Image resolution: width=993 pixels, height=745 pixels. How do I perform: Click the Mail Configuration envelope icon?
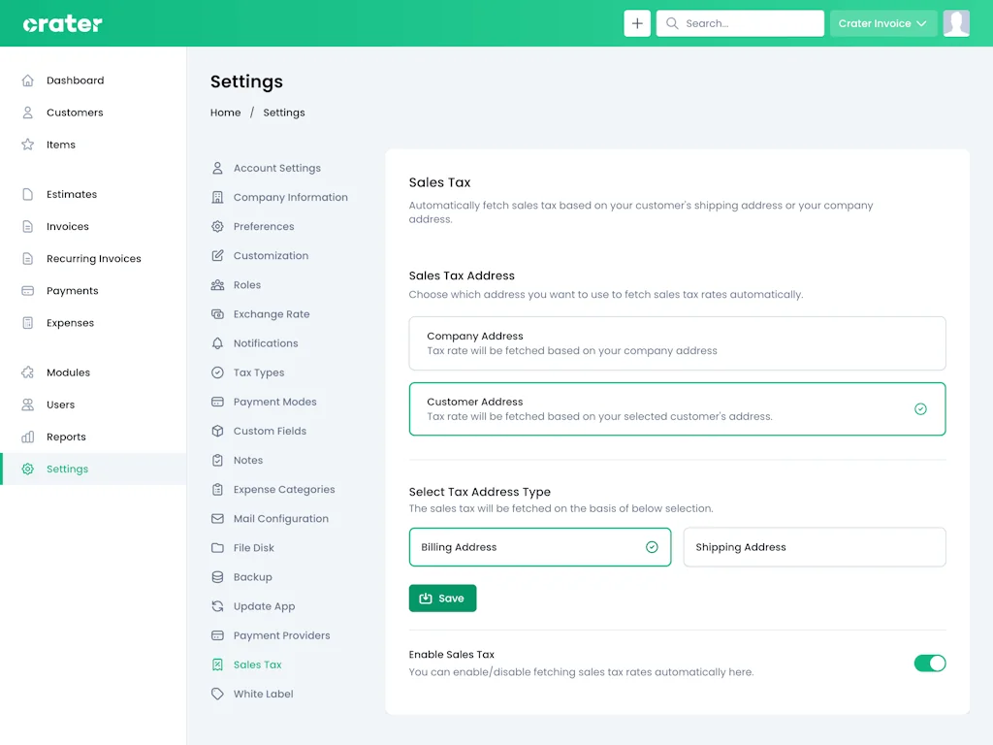click(217, 519)
